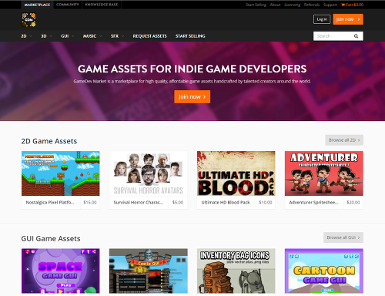The width and height of the screenshot is (385, 296).
Task: Click the search magnifier icon
Action: (356, 36)
